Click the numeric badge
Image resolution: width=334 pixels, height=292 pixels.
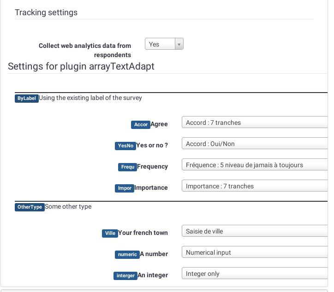pyautogui.click(x=126, y=254)
